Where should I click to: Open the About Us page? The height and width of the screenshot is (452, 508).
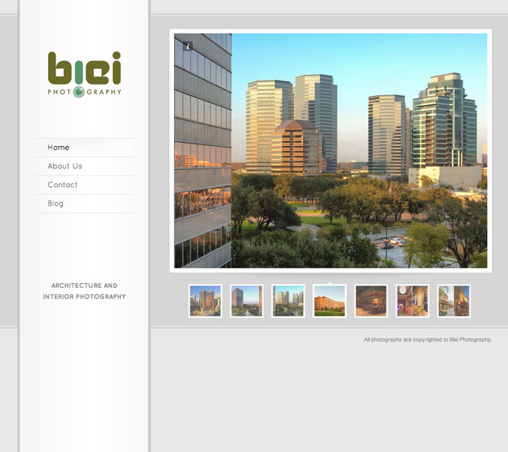tap(84, 166)
